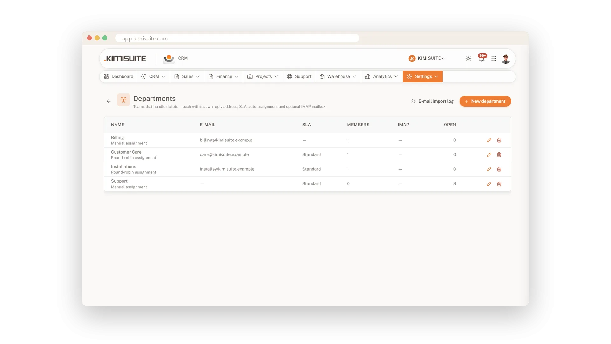The height and width of the screenshot is (344, 611).
Task: Click the OPEN column header
Action: (450, 125)
